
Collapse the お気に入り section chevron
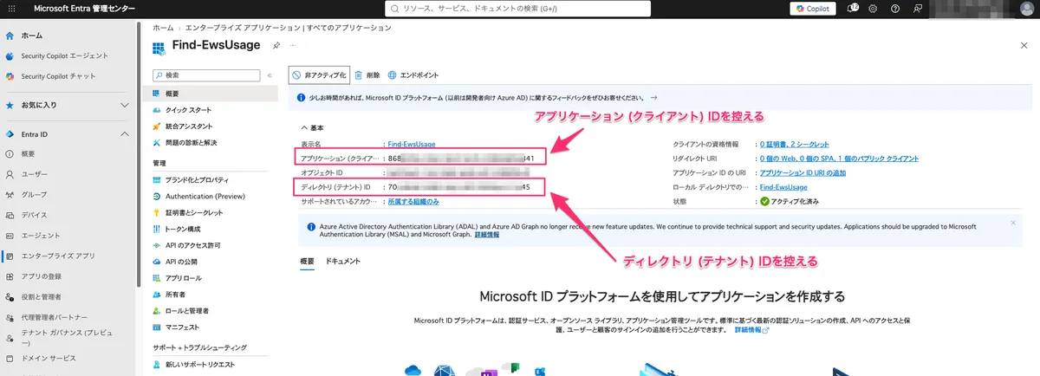pyautogui.click(x=125, y=105)
